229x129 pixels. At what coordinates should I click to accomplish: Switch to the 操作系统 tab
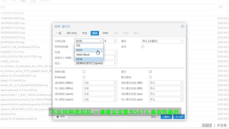pyautogui.click(x=72, y=33)
